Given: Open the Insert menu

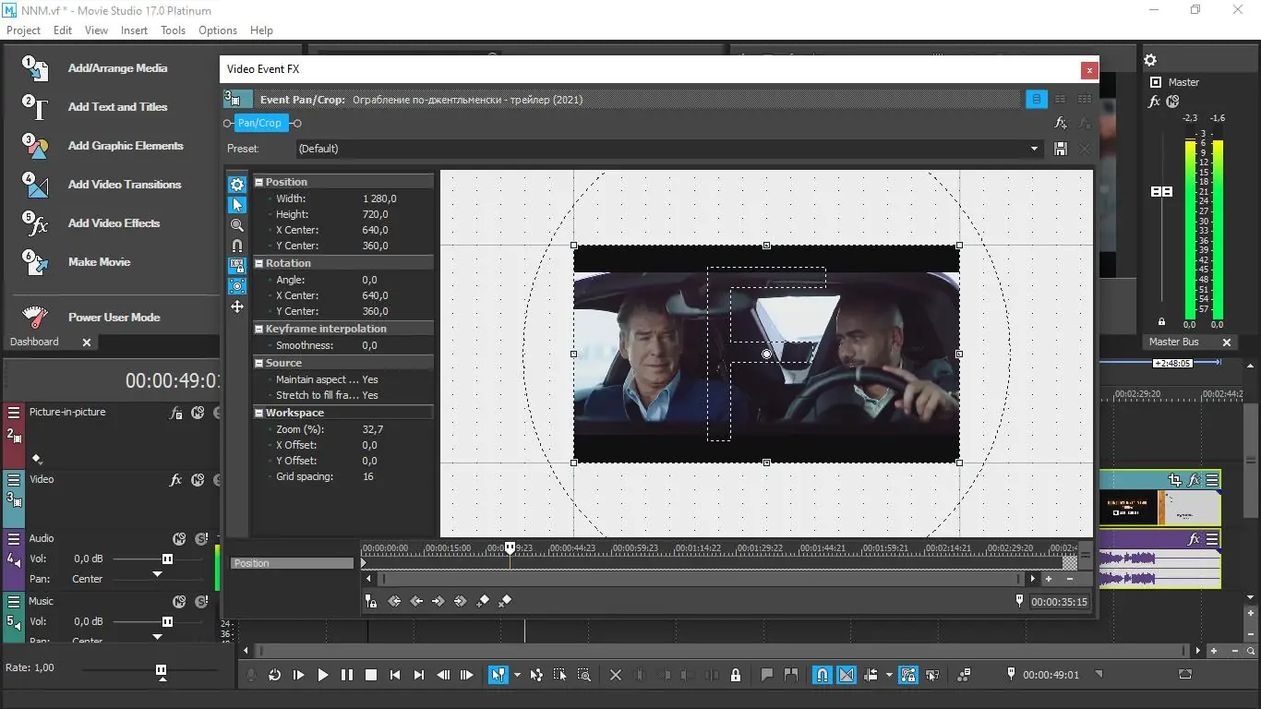Looking at the screenshot, I should (x=134, y=30).
